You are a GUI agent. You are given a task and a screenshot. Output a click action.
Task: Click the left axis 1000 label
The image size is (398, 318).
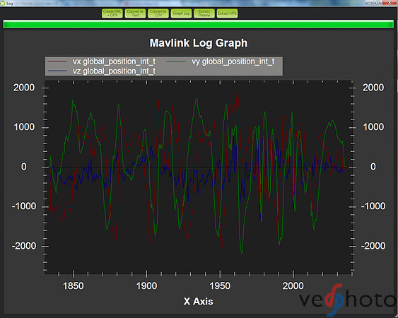click(24, 127)
